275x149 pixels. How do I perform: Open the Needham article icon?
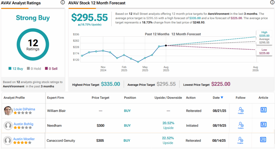coord(263,125)
